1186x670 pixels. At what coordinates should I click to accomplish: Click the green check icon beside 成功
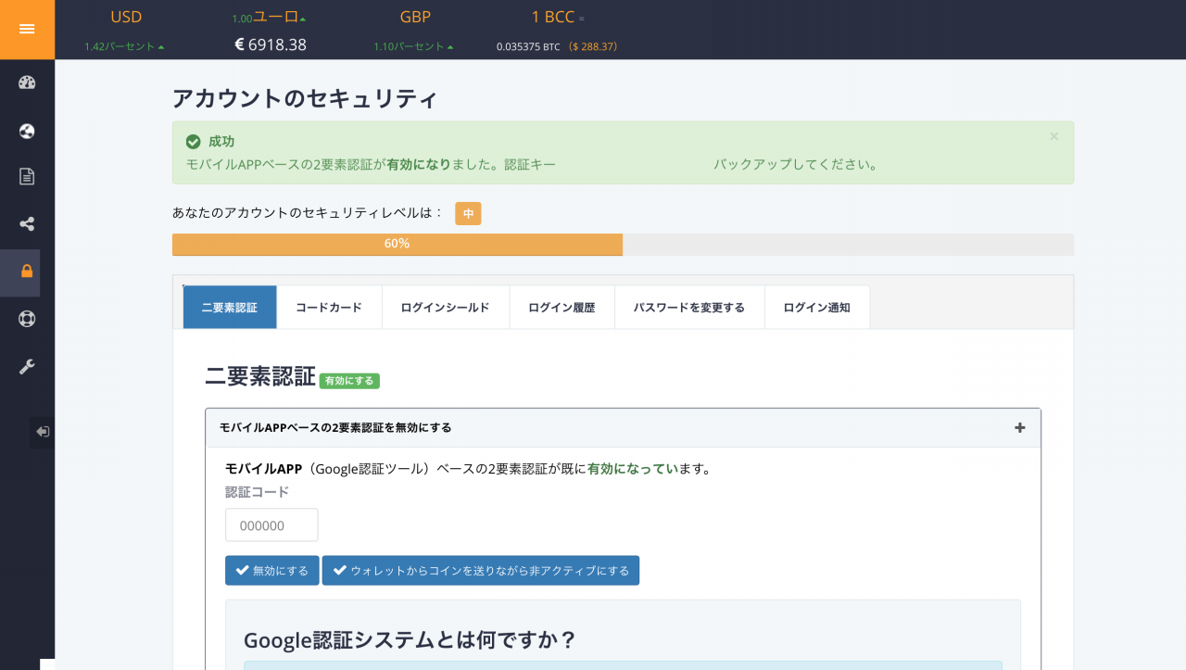[194, 142]
